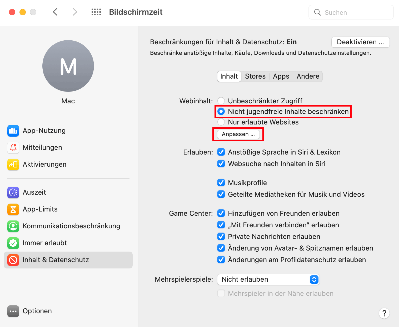Image resolution: width=399 pixels, height=327 pixels.
Task: Disable Private Nachrichten erlauben checkbox
Action: tap(221, 237)
